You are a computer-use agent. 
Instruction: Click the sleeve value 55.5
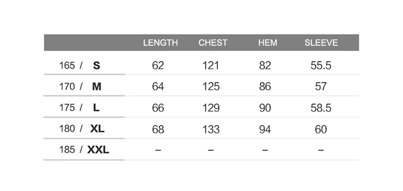(321, 66)
